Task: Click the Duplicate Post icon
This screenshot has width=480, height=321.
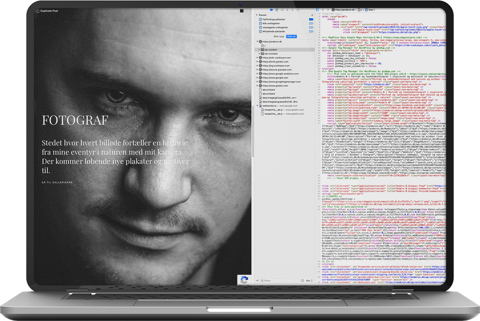Action: pyautogui.click(x=38, y=11)
